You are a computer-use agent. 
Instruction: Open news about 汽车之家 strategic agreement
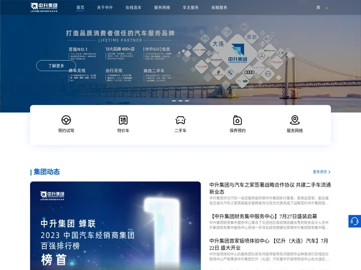270,188
